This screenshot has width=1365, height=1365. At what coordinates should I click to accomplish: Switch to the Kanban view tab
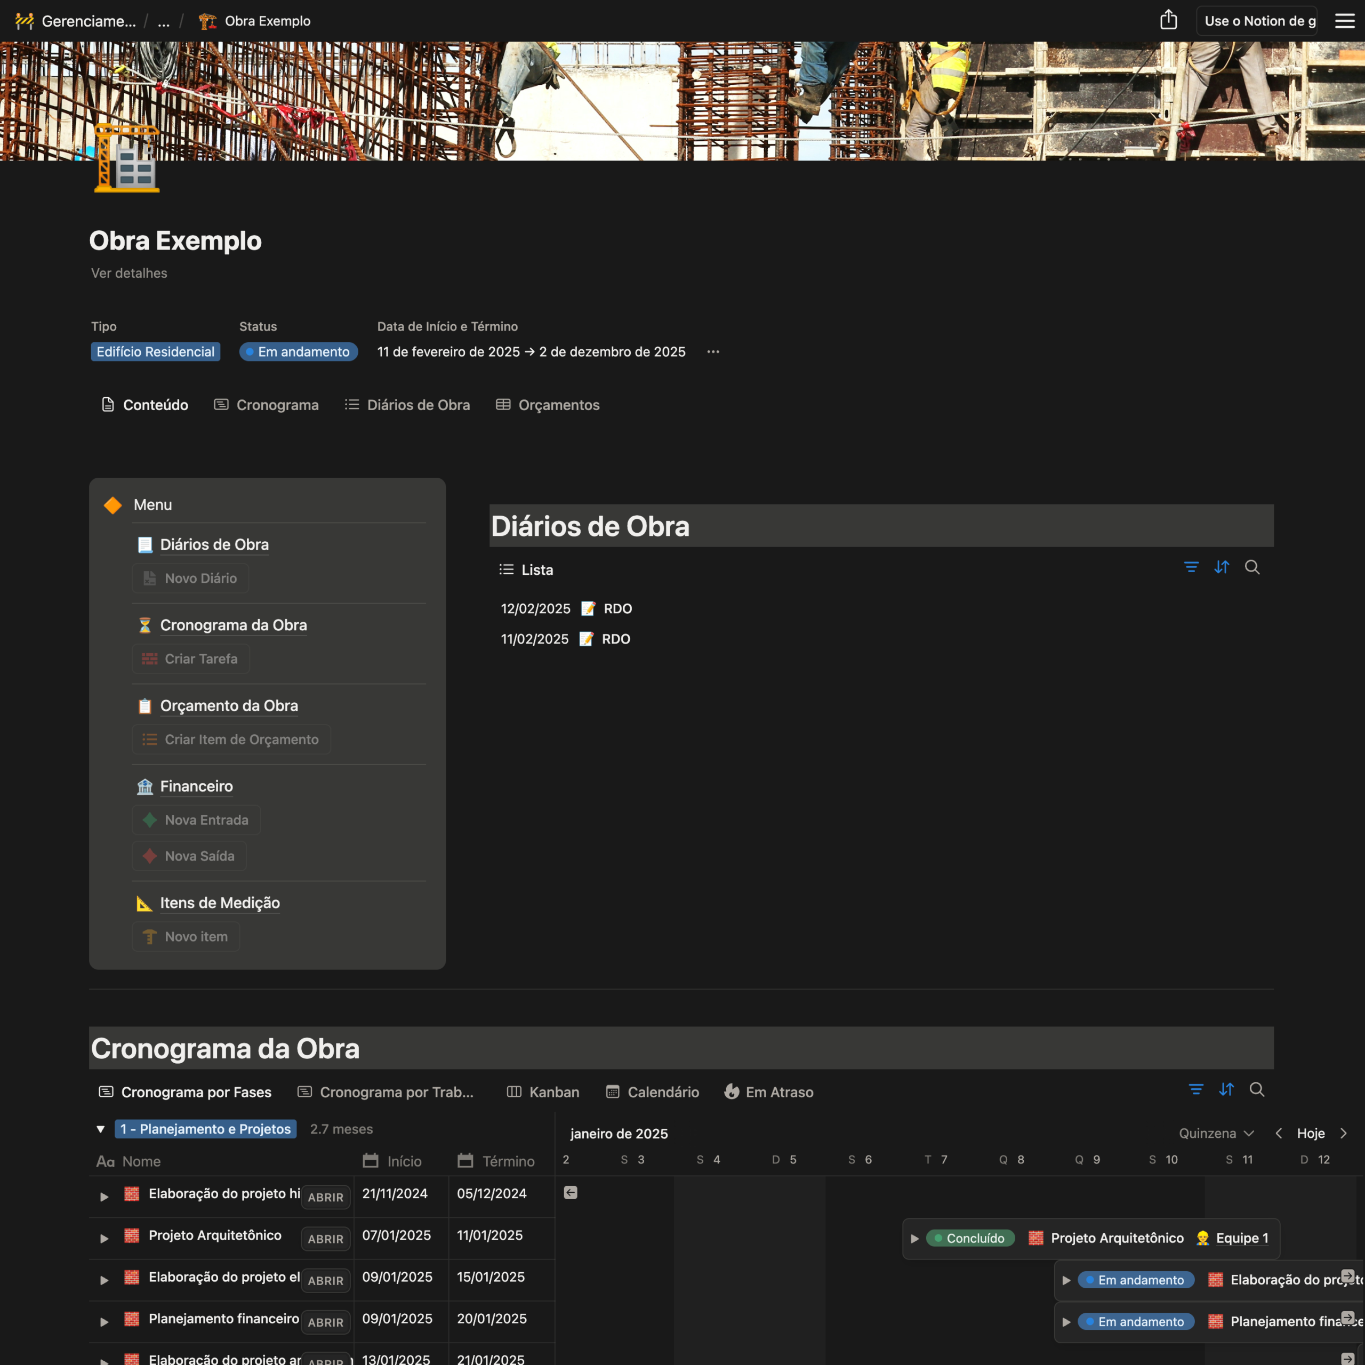(x=543, y=1091)
